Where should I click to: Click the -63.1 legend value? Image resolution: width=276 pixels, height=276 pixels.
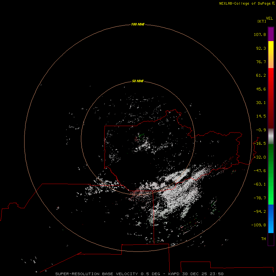[x=260, y=184]
